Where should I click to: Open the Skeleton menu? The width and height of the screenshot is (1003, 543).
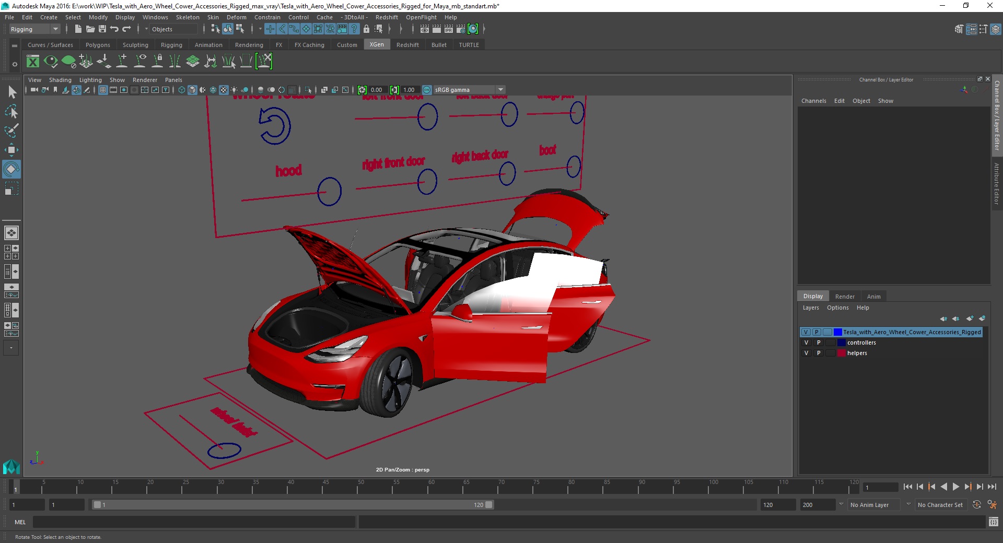point(188,17)
